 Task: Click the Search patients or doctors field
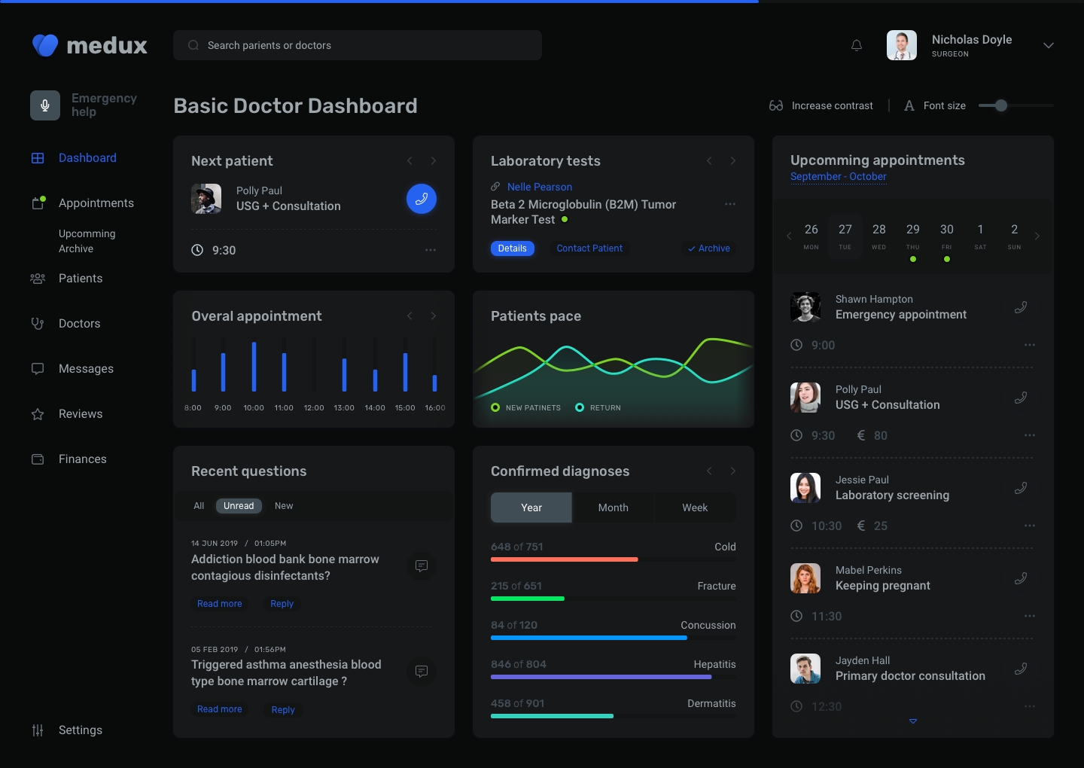(358, 45)
